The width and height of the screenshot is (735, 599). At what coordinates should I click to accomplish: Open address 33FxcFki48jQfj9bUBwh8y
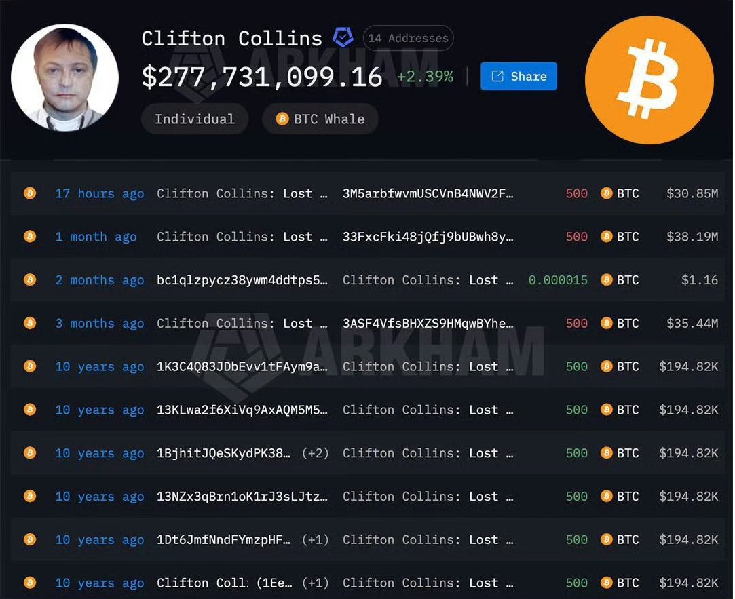tap(428, 237)
